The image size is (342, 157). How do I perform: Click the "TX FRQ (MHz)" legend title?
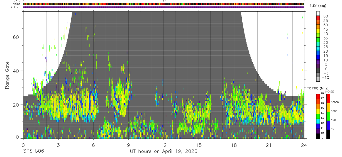point(318,88)
